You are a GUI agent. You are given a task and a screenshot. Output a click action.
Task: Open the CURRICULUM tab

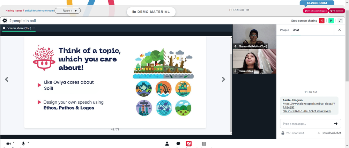click(x=239, y=10)
